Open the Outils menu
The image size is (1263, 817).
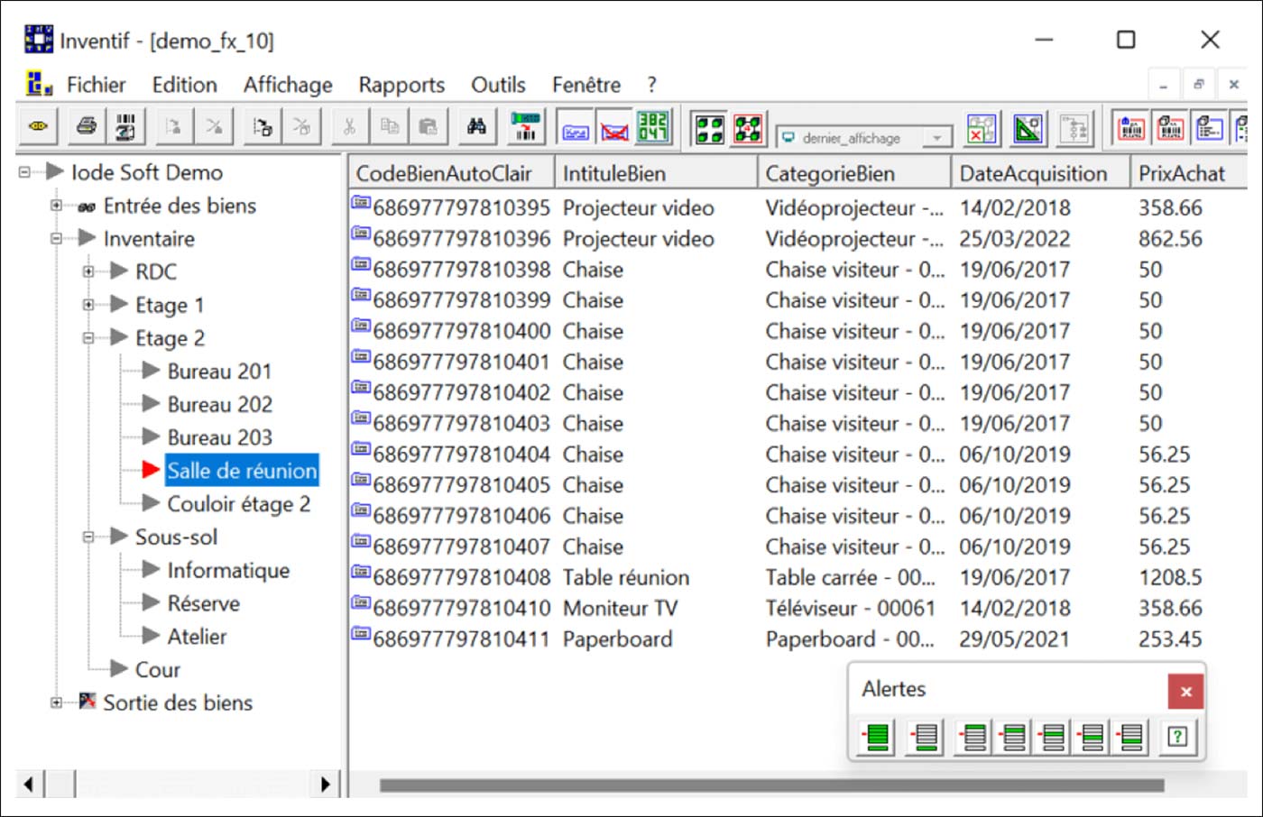tap(498, 85)
